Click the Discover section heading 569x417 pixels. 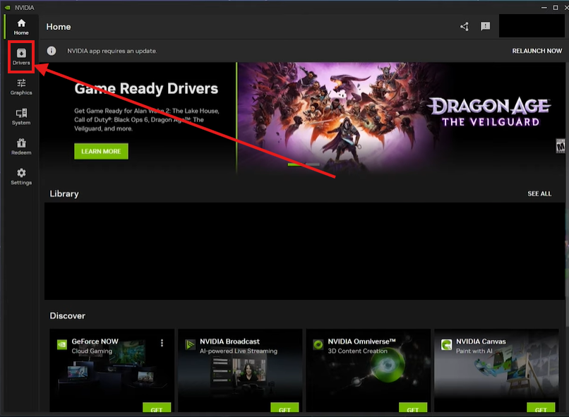click(68, 316)
